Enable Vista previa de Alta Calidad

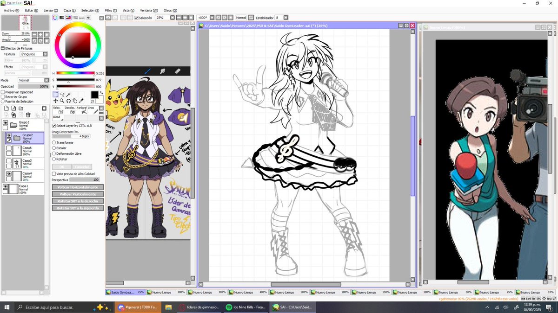[54, 172]
